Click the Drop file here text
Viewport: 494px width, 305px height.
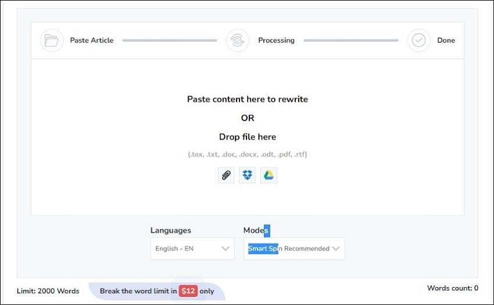click(248, 137)
